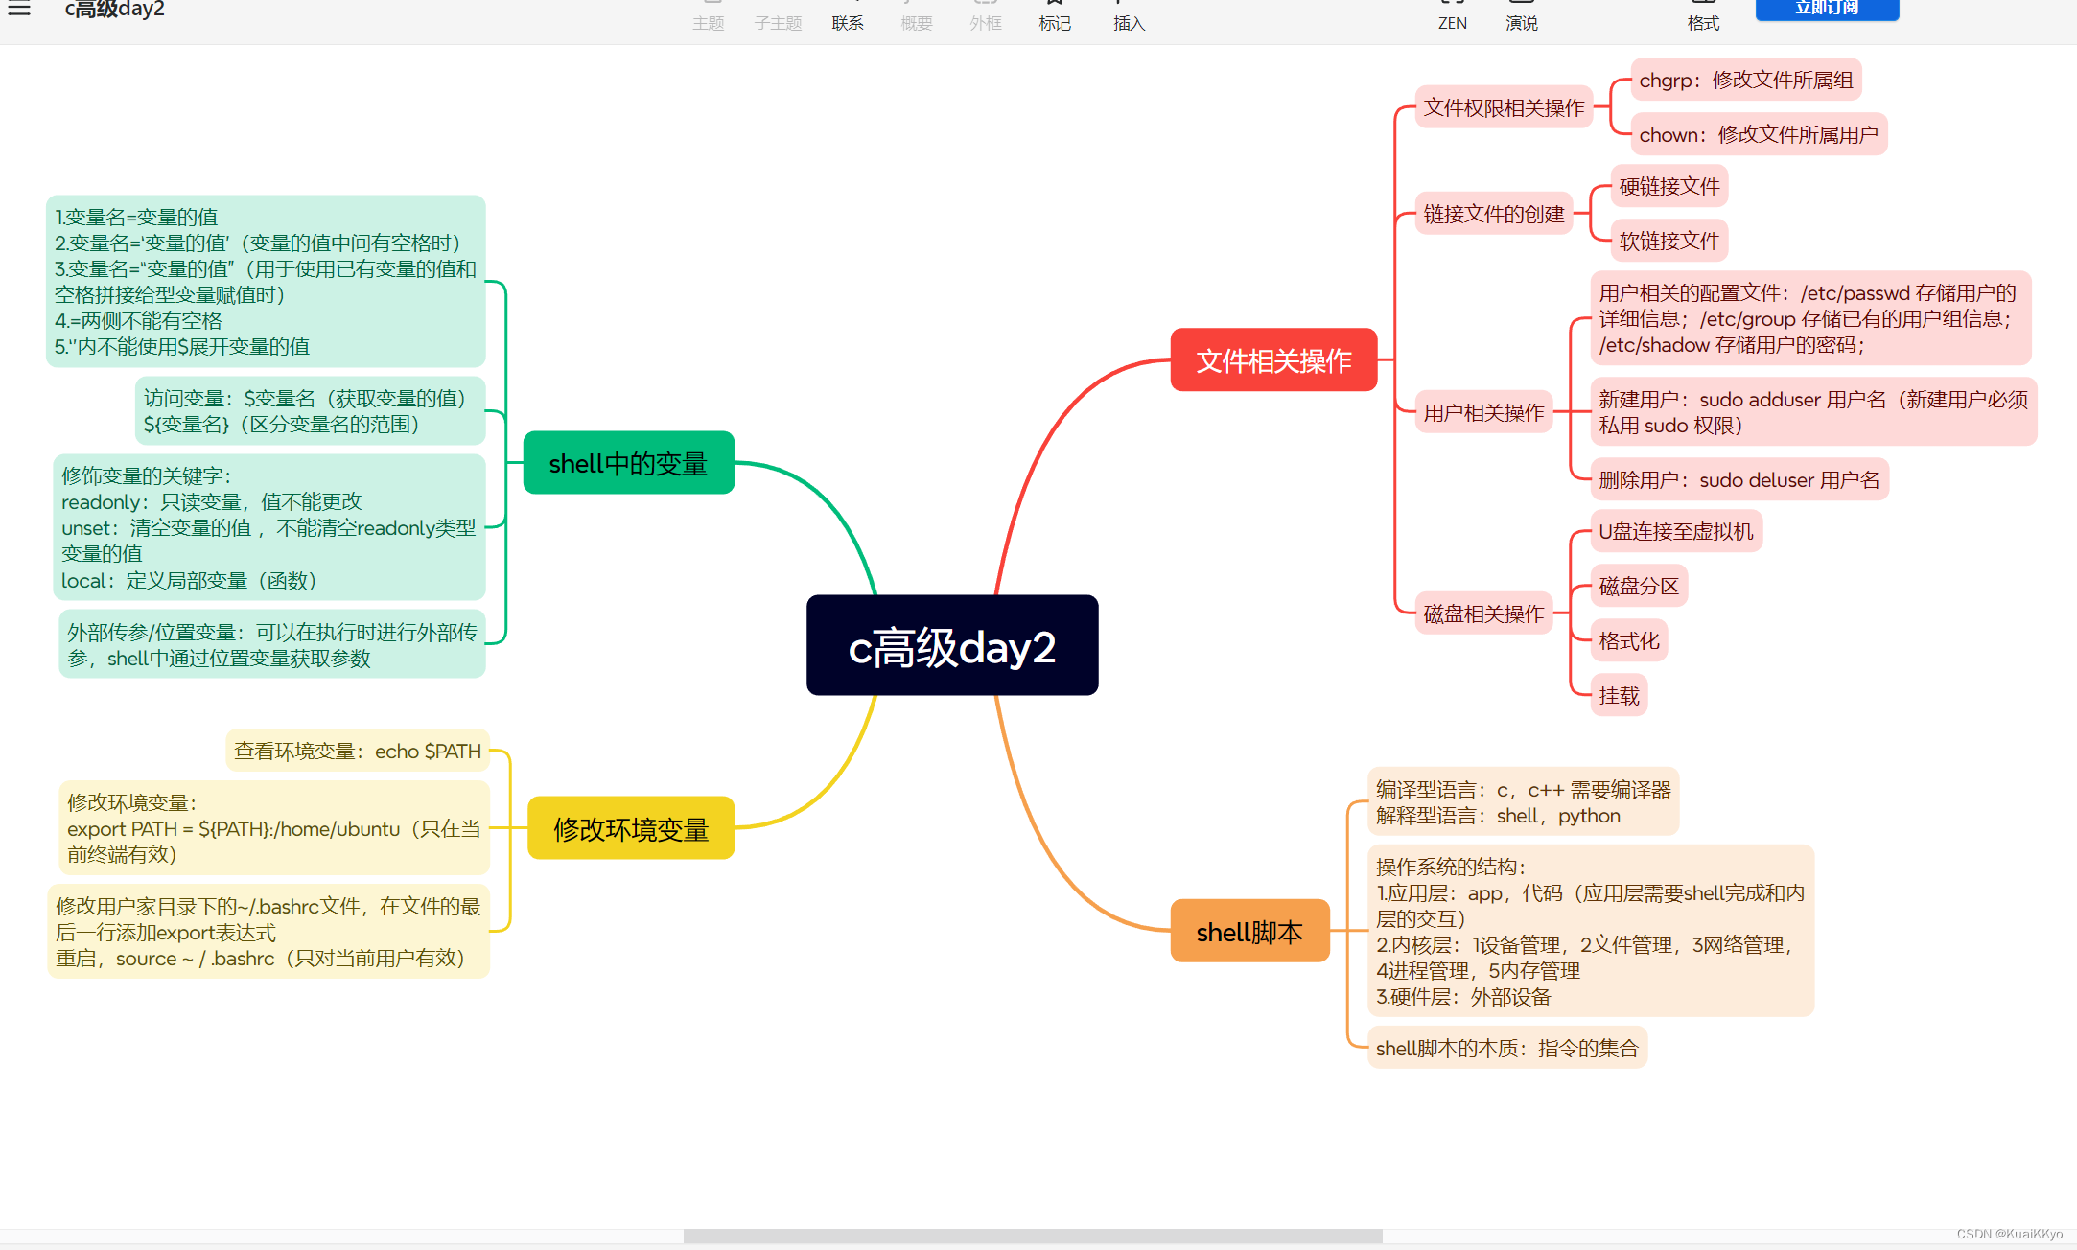This screenshot has height=1250, width=2077.
Task: Click the 立即订阅 subscribe button
Action: click(x=1826, y=9)
